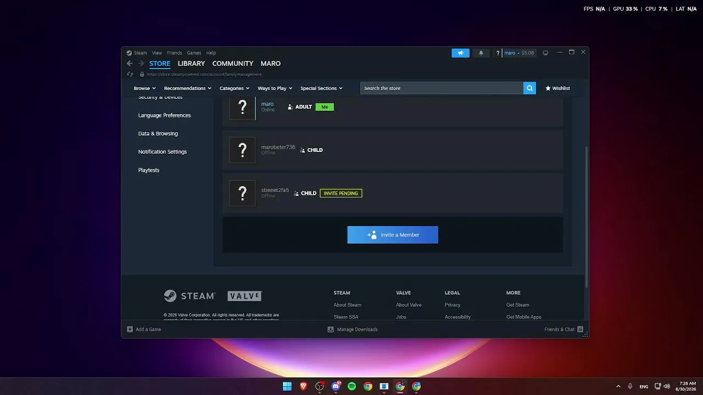Open the Categories dropdown
703x395 pixels.
[x=235, y=88]
